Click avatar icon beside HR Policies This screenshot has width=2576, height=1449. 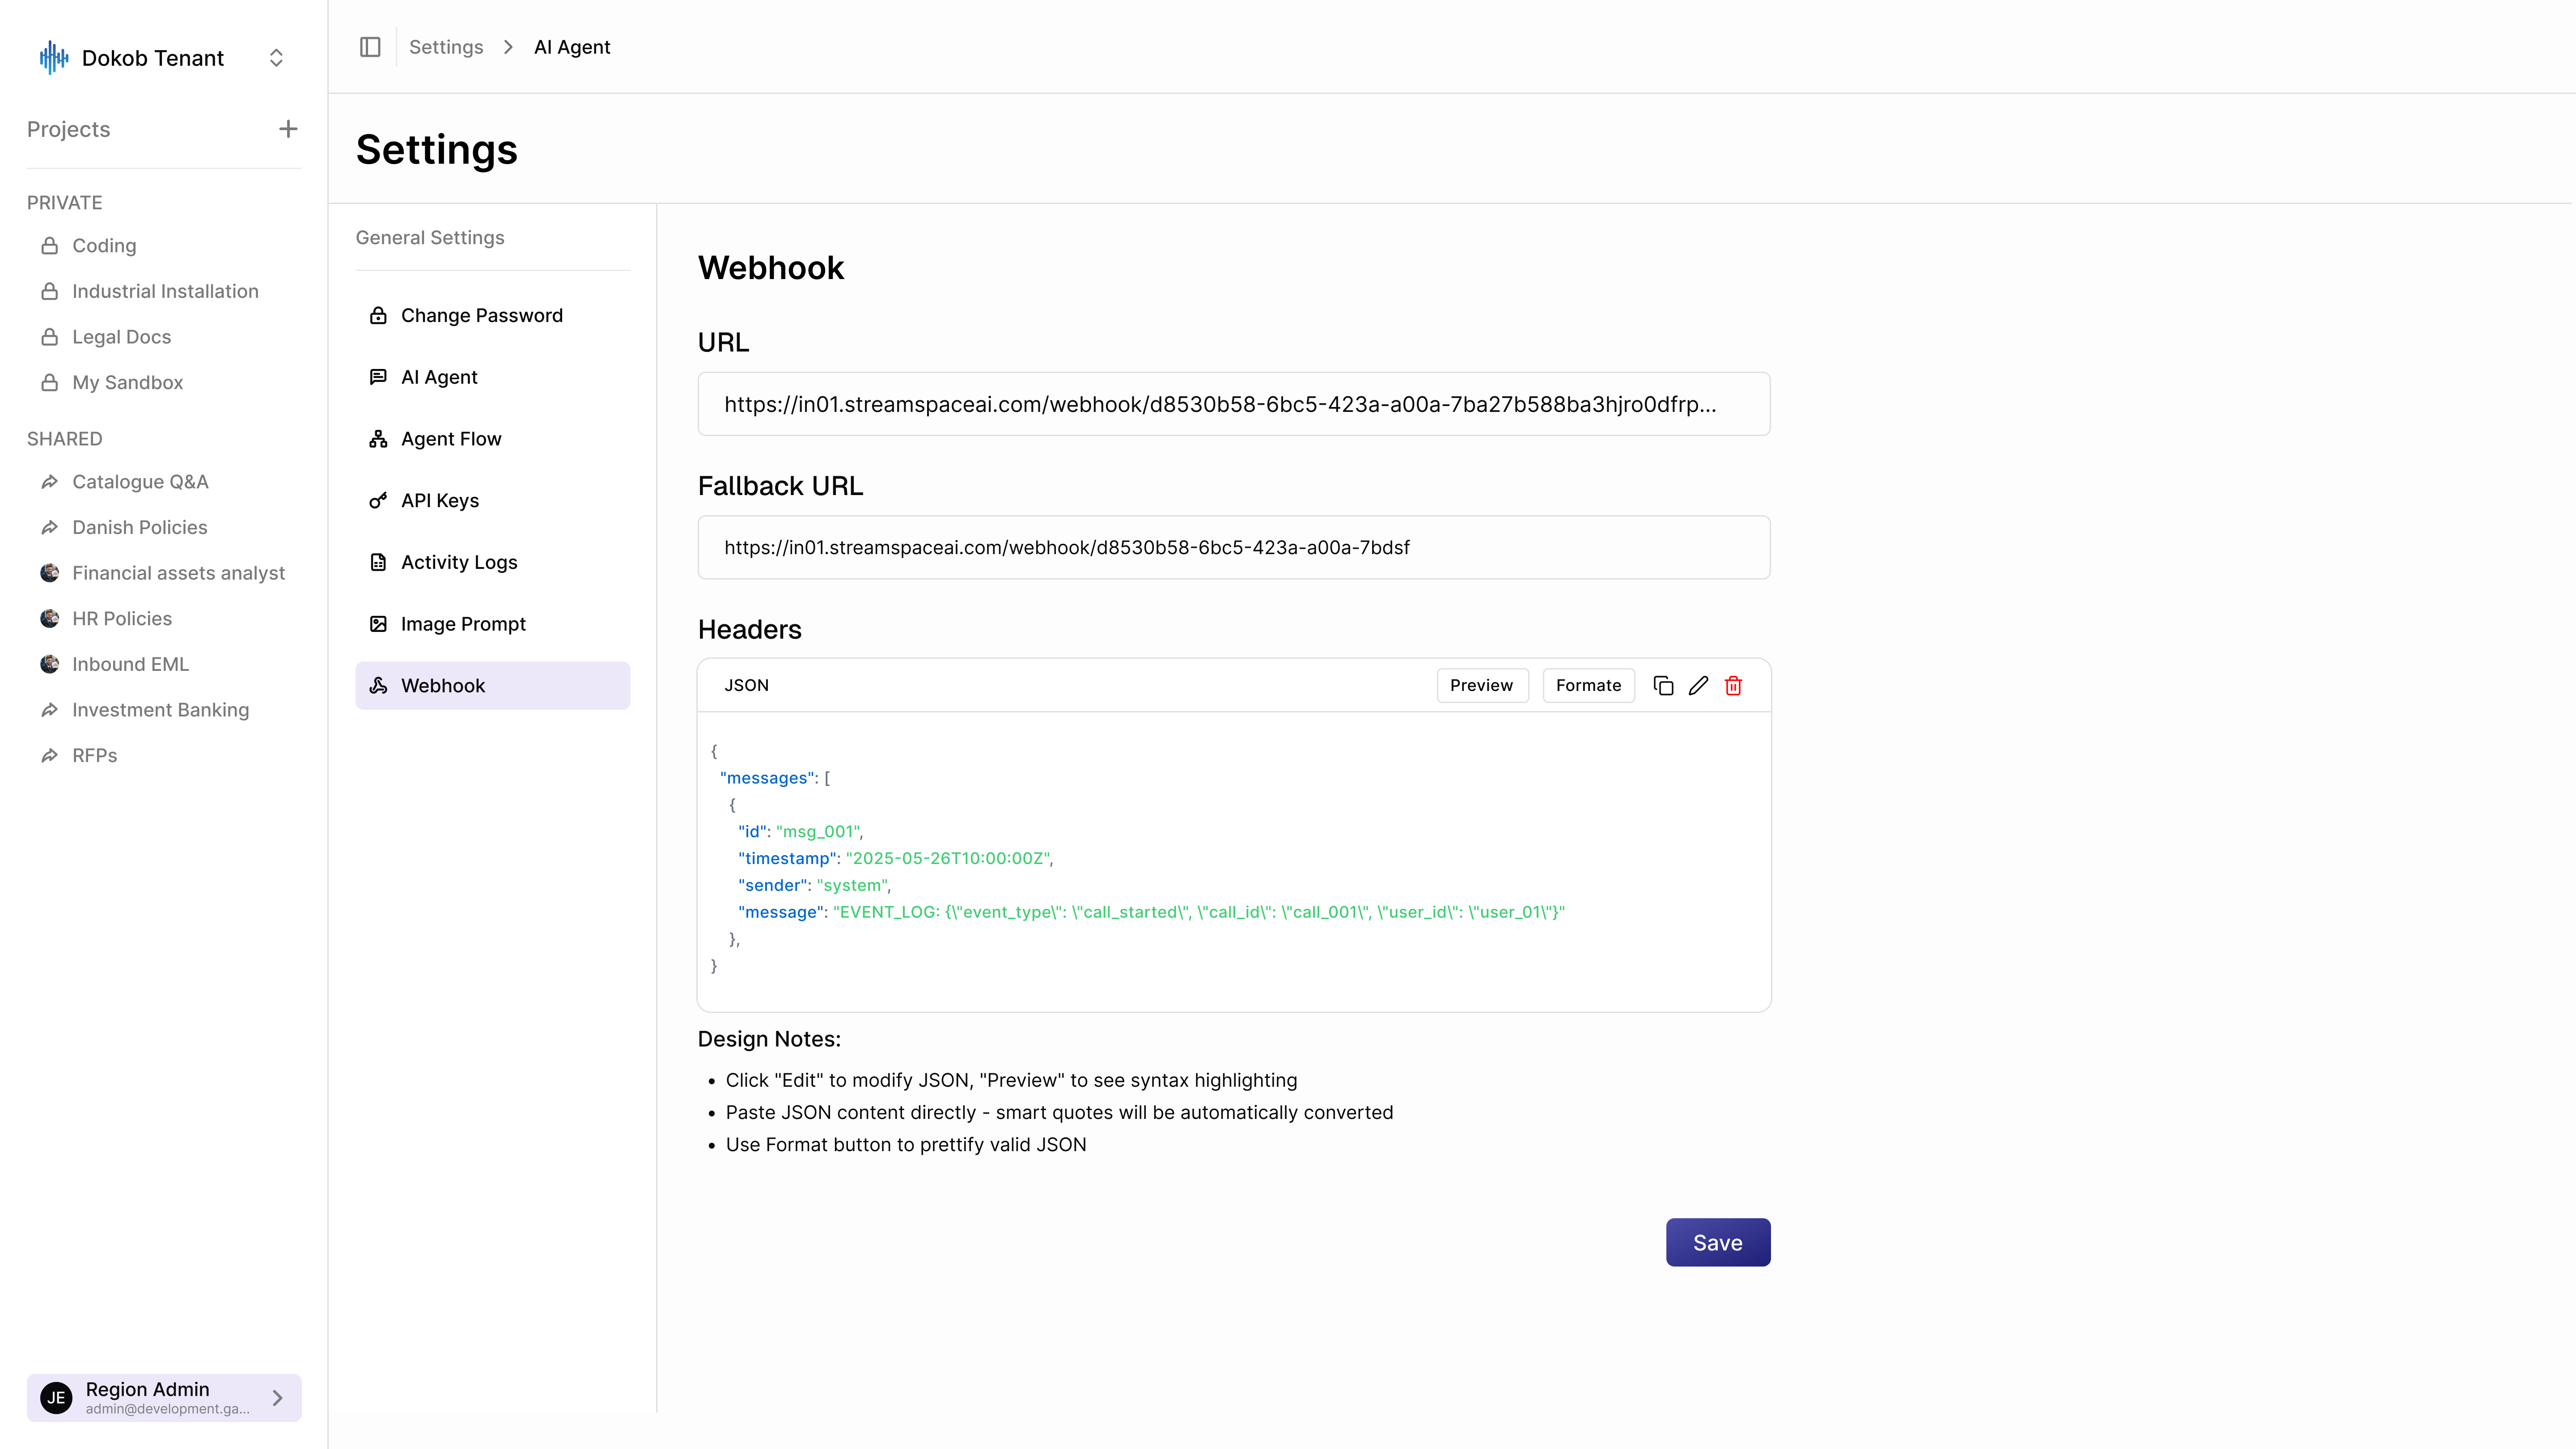pyautogui.click(x=49, y=618)
